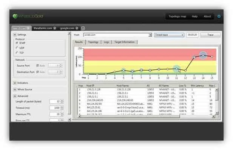Click the blue power icon at top right
Image resolution: width=233 pixels, height=150 pixels.
pyautogui.click(x=219, y=16)
